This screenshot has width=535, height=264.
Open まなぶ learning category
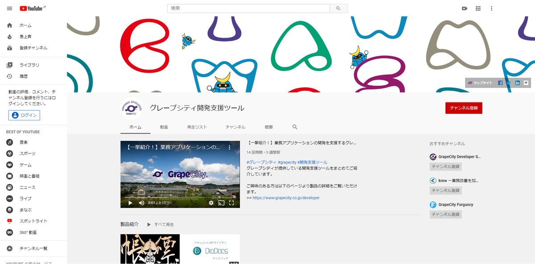33,210
